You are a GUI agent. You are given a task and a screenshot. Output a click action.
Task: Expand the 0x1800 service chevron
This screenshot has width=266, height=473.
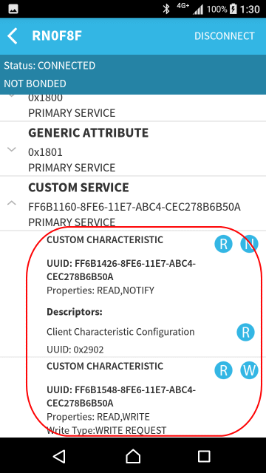12,95
